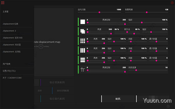
Task: Toggle the horizontal bars shape icon
Action: coord(83,60)
